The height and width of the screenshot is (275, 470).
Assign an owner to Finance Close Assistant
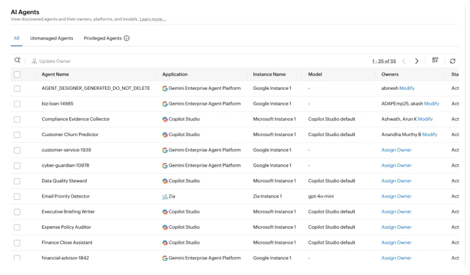point(396,242)
